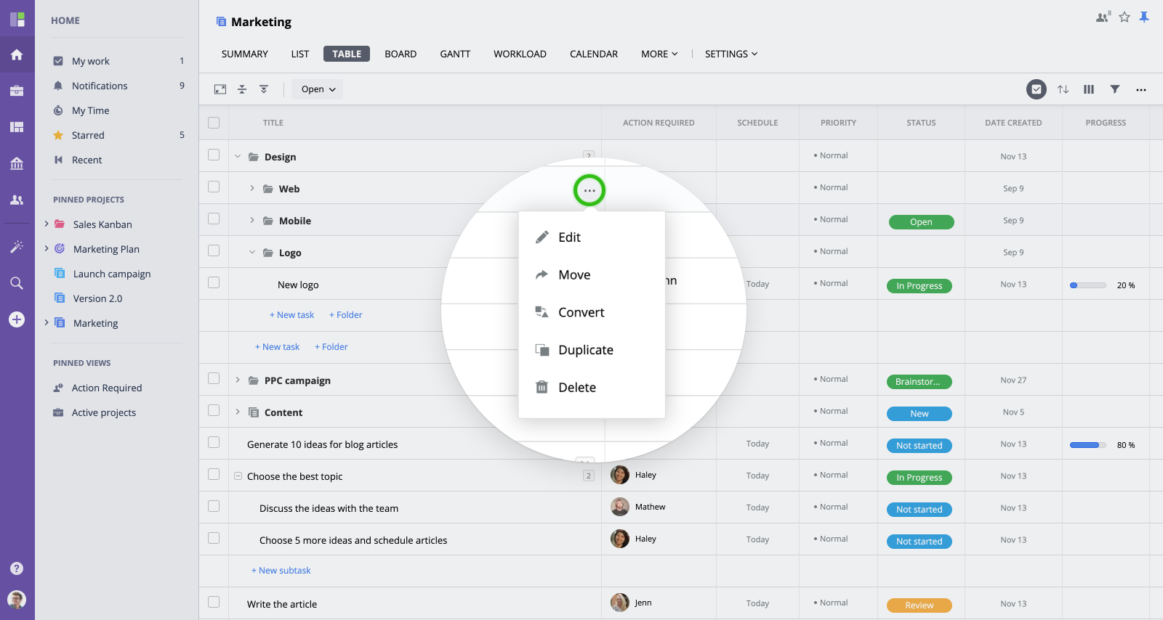Open search in left sidebar
The width and height of the screenshot is (1163, 620).
tap(17, 283)
